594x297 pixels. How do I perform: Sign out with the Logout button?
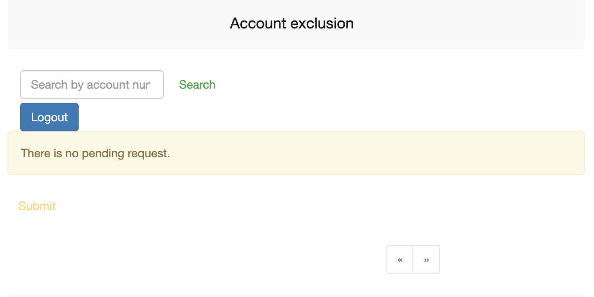pos(49,117)
